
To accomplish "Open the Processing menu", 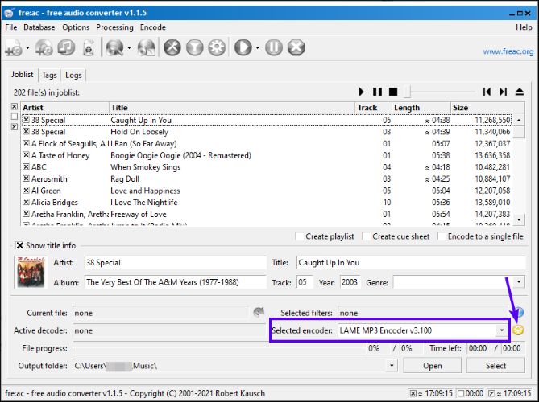I will (x=115, y=27).
